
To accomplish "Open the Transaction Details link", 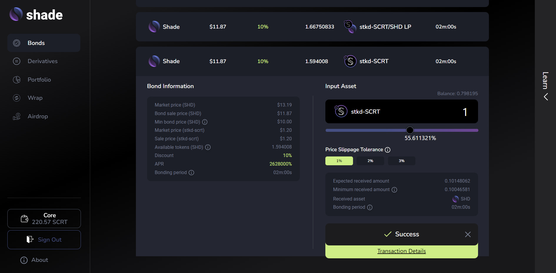I will (402, 251).
